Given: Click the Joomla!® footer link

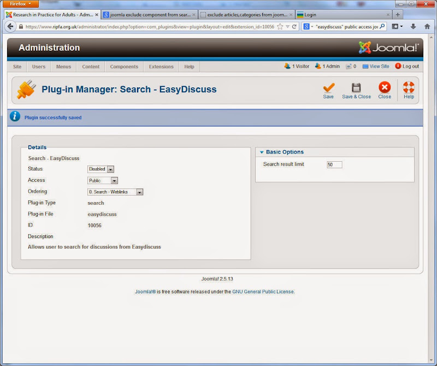Looking at the screenshot, I should click(145, 292).
